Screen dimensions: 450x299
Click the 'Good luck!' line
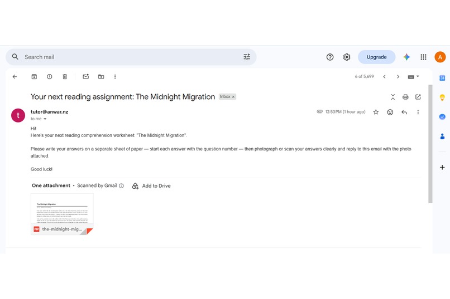[x=42, y=169]
